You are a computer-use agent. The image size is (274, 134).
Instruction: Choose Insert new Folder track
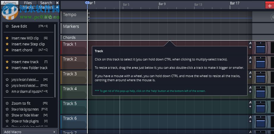coord(29,68)
